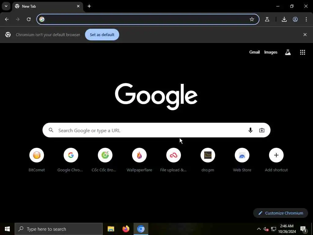
Task: Restore down the Chromium window
Action: coord(292,6)
